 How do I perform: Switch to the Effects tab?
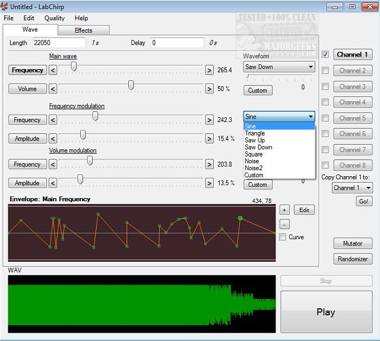83,30
